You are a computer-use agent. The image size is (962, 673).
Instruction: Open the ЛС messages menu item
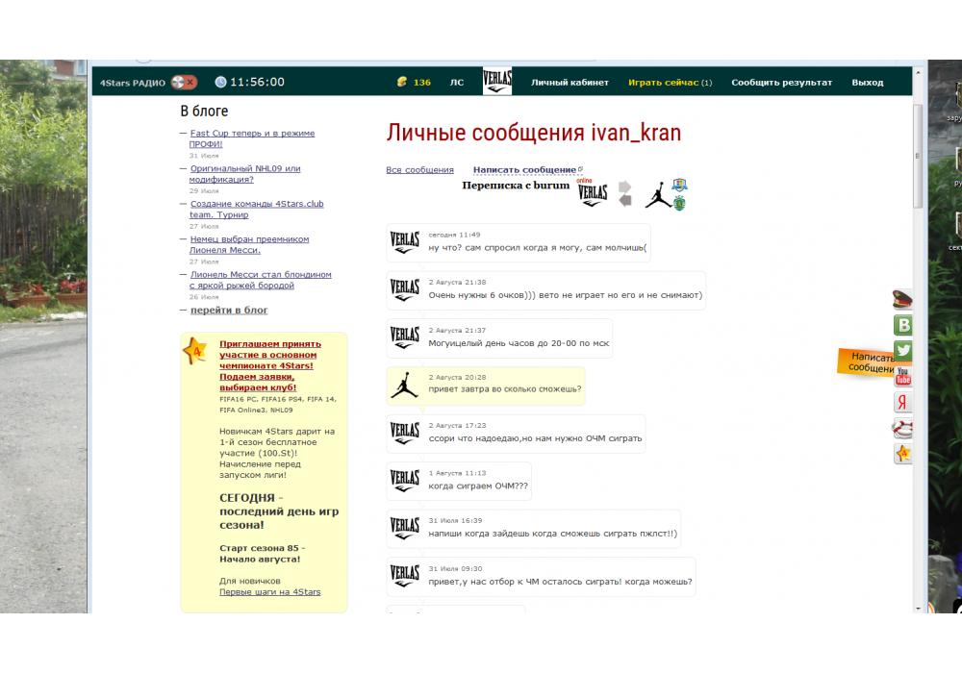point(457,82)
